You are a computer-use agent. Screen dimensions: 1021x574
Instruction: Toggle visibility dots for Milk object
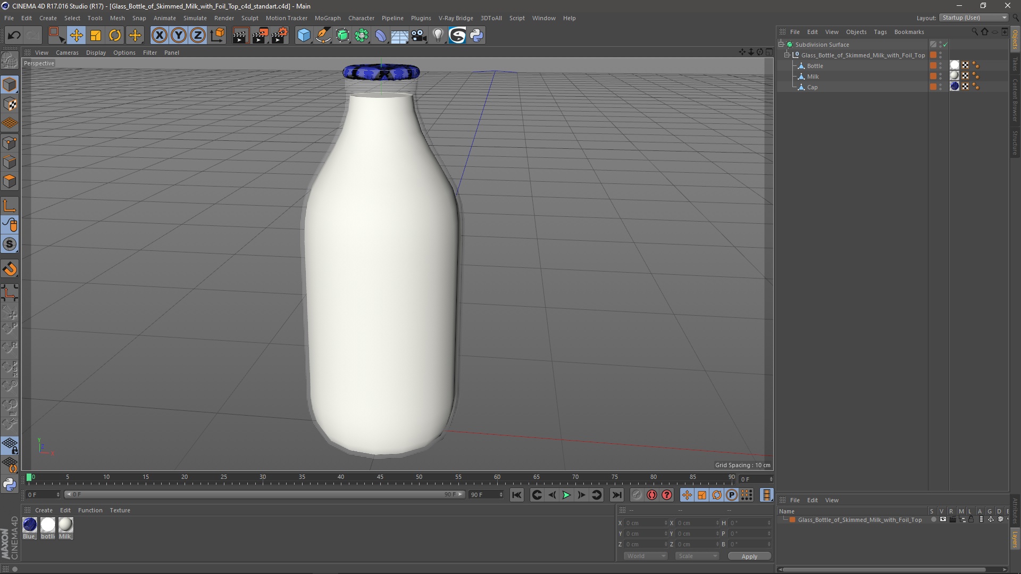(940, 77)
